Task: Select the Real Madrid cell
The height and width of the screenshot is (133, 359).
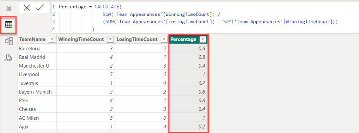Action: [x=37, y=57]
